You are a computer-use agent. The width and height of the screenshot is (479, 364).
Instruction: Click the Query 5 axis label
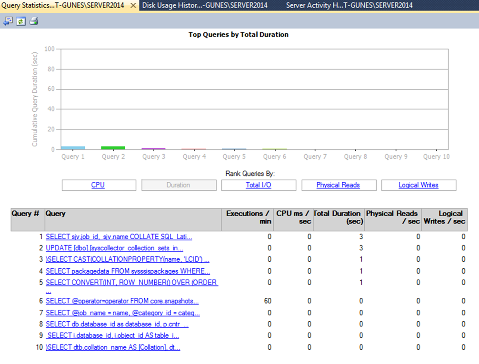[234, 157]
